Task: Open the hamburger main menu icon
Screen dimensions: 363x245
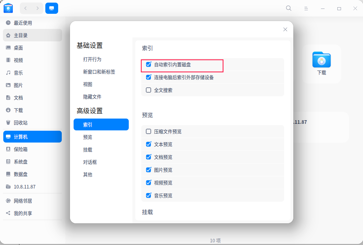Action: click(x=306, y=8)
